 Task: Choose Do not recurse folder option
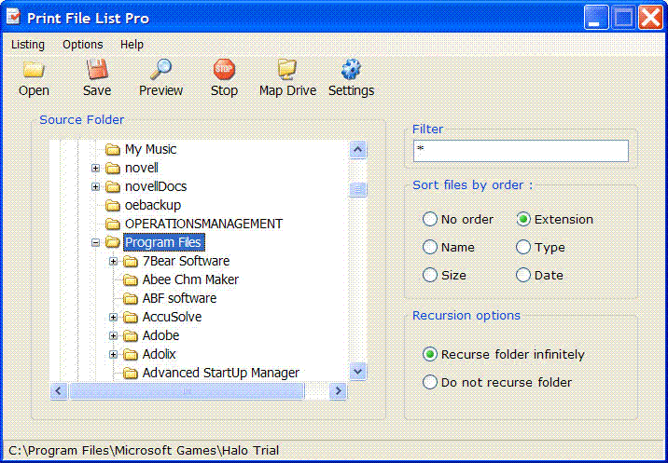click(430, 382)
